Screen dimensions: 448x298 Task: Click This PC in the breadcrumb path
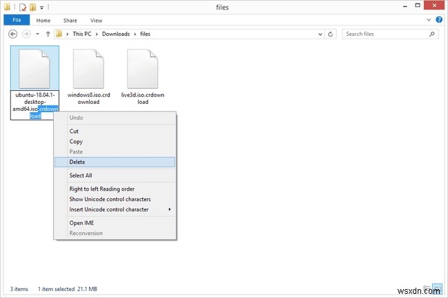[x=82, y=34]
